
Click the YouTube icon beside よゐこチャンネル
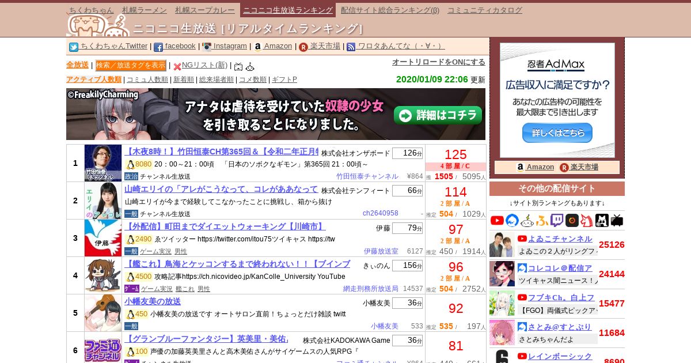[522, 239]
